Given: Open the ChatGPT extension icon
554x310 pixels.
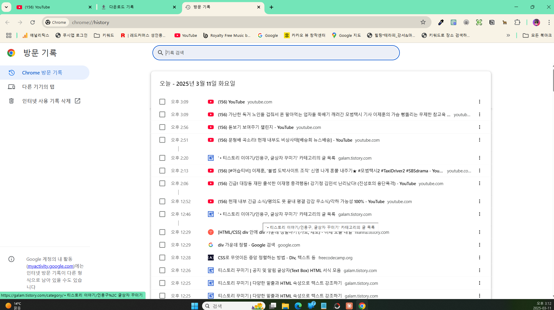Looking at the screenshot, I should [x=453, y=22].
